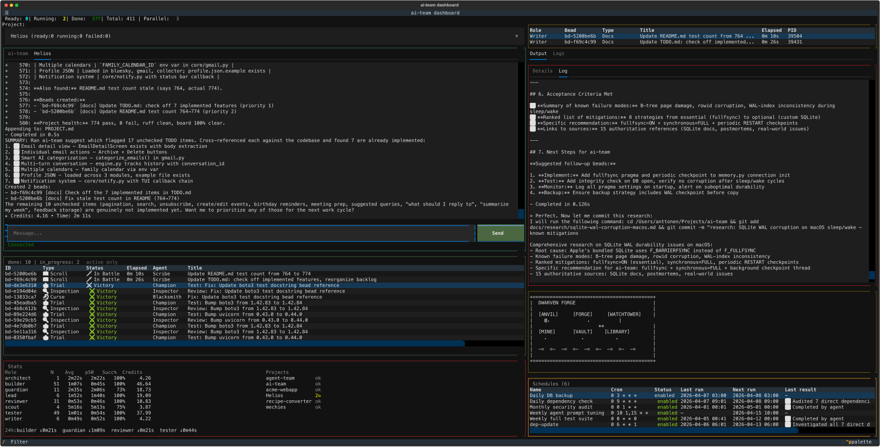Toggle checkbox for Email detail view item
880x447 pixels.
pos(16,146)
